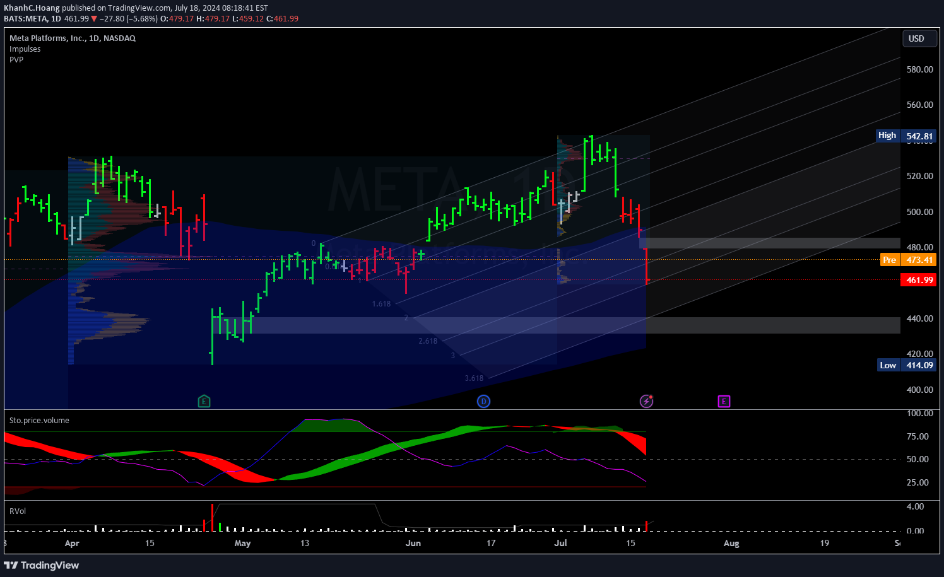
Task: Click the −27.80 (−5.68%) change value
Action: click(x=129, y=18)
